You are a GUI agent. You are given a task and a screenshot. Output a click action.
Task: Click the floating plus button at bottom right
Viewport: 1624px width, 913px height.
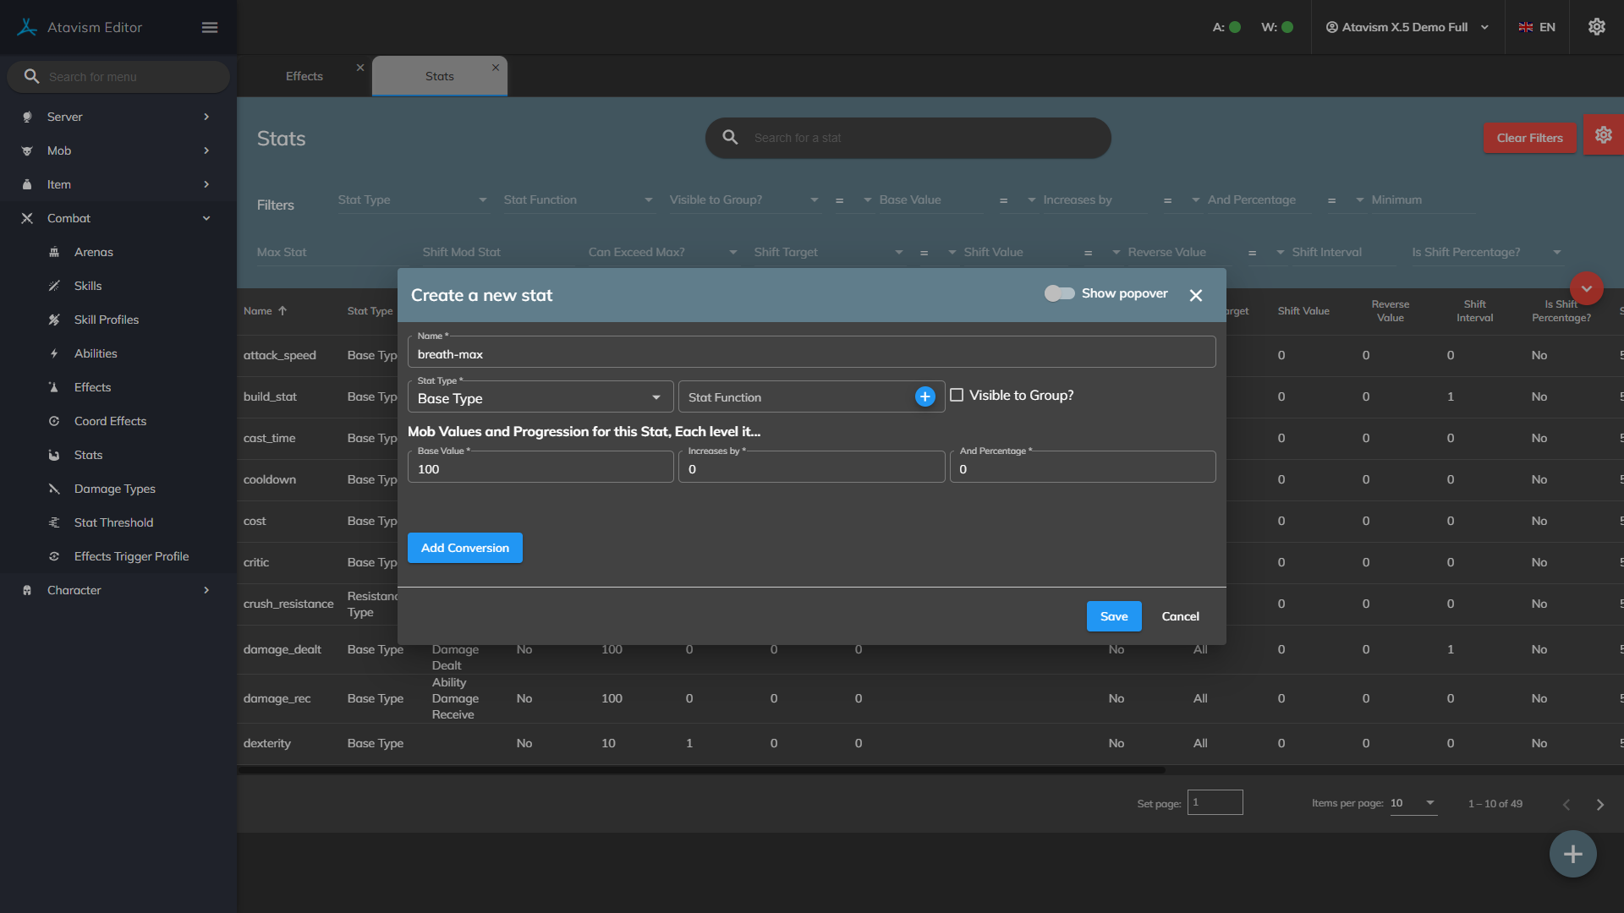coord(1572,854)
